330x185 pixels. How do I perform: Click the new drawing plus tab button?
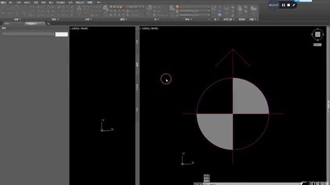[48, 24]
